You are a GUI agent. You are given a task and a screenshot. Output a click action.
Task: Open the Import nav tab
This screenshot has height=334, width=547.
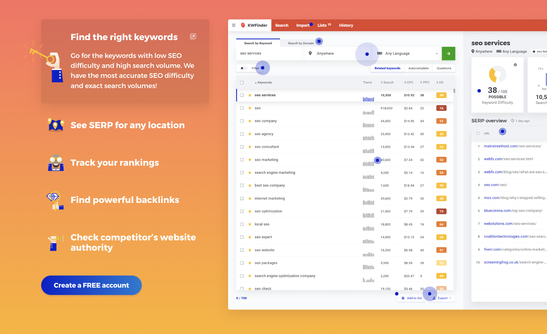point(303,25)
